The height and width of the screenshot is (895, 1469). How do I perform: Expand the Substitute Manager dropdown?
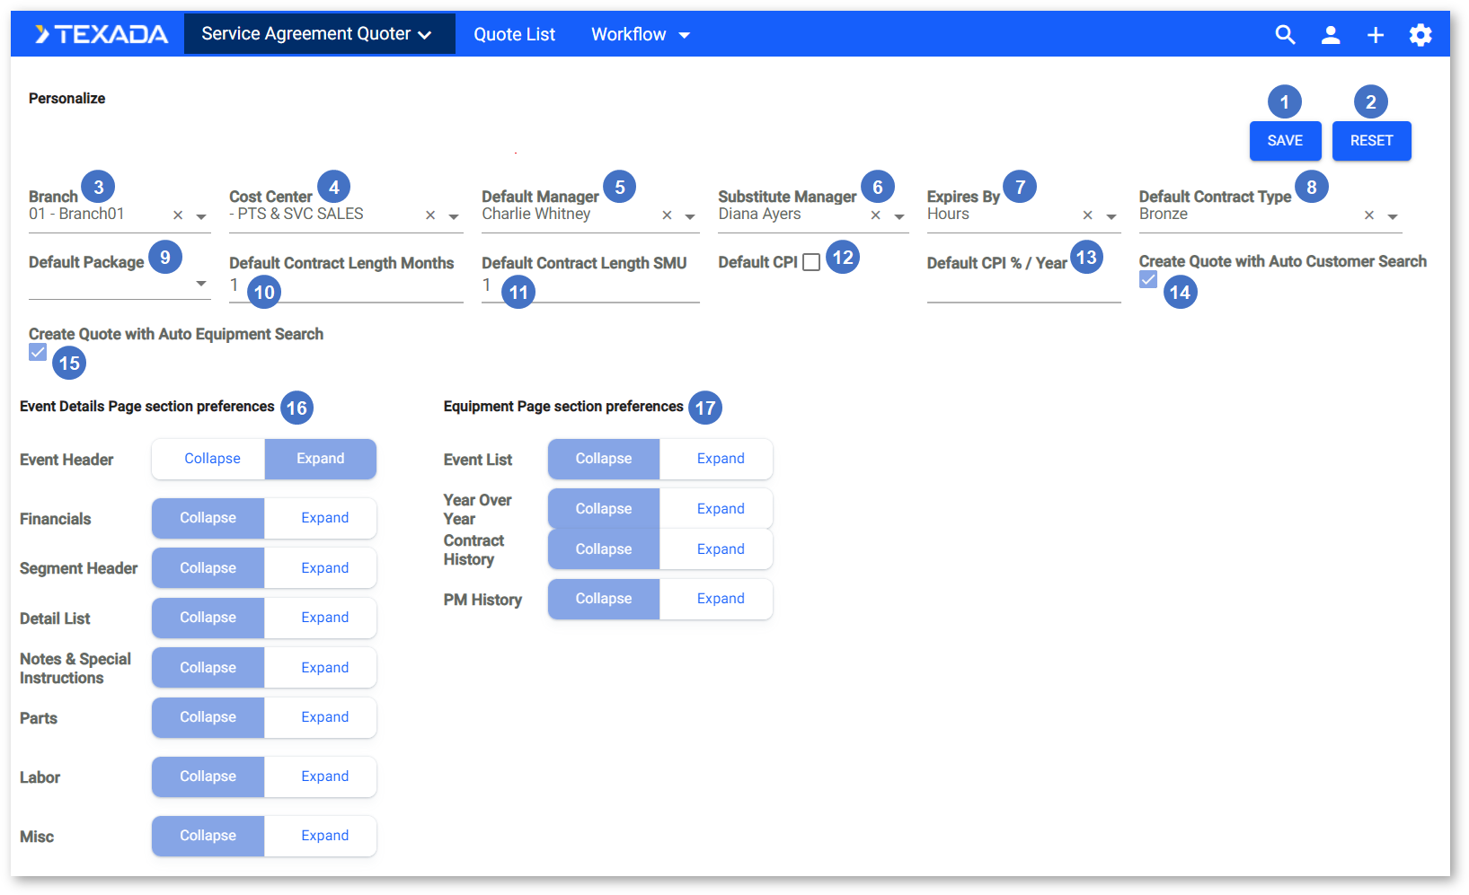898,216
